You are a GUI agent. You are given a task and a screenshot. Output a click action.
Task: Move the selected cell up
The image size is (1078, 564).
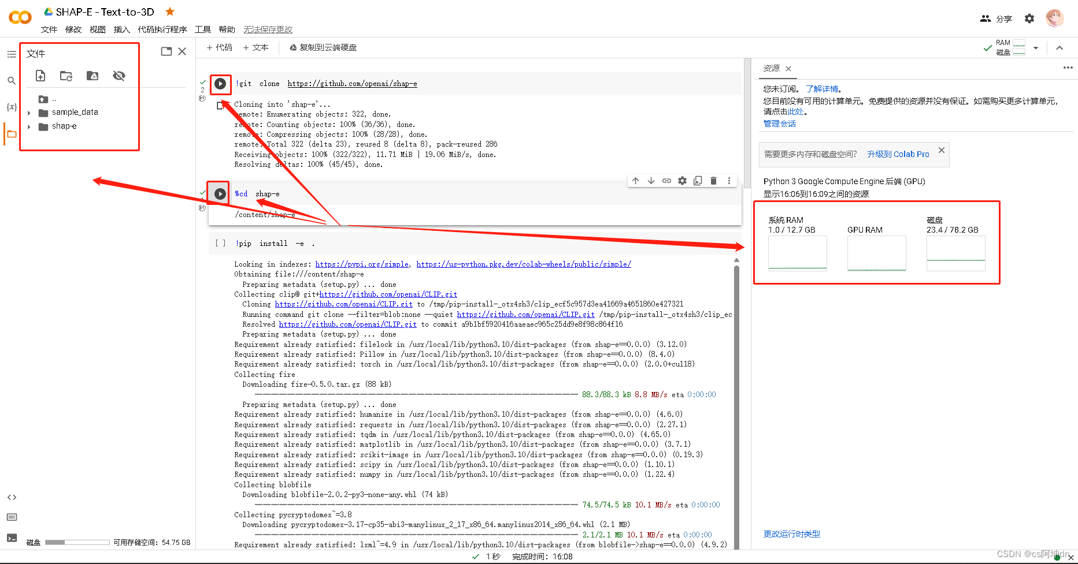[x=636, y=181]
